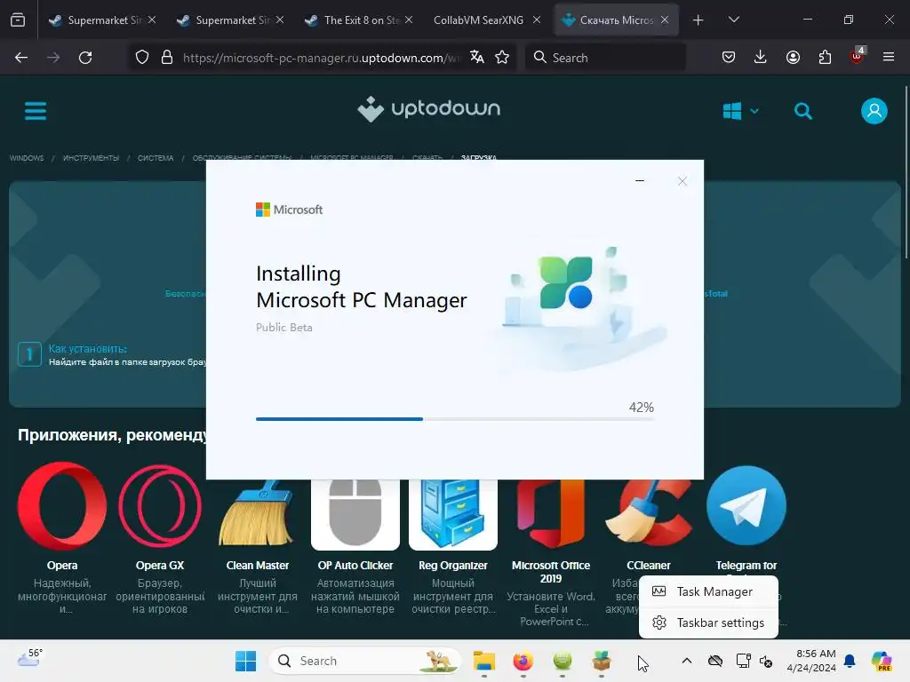Expand the list all tabs chevron
The width and height of the screenshot is (910, 682).
click(x=733, y=20)
